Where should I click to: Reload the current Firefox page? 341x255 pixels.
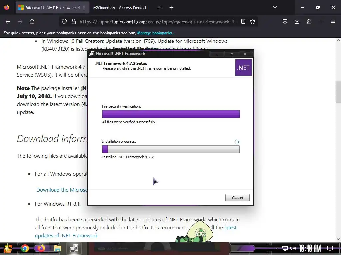click(x=32, y=22)
